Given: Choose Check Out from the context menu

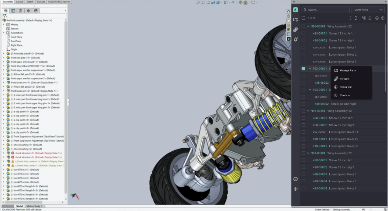Looking at the screenshot, I should 346,87.
